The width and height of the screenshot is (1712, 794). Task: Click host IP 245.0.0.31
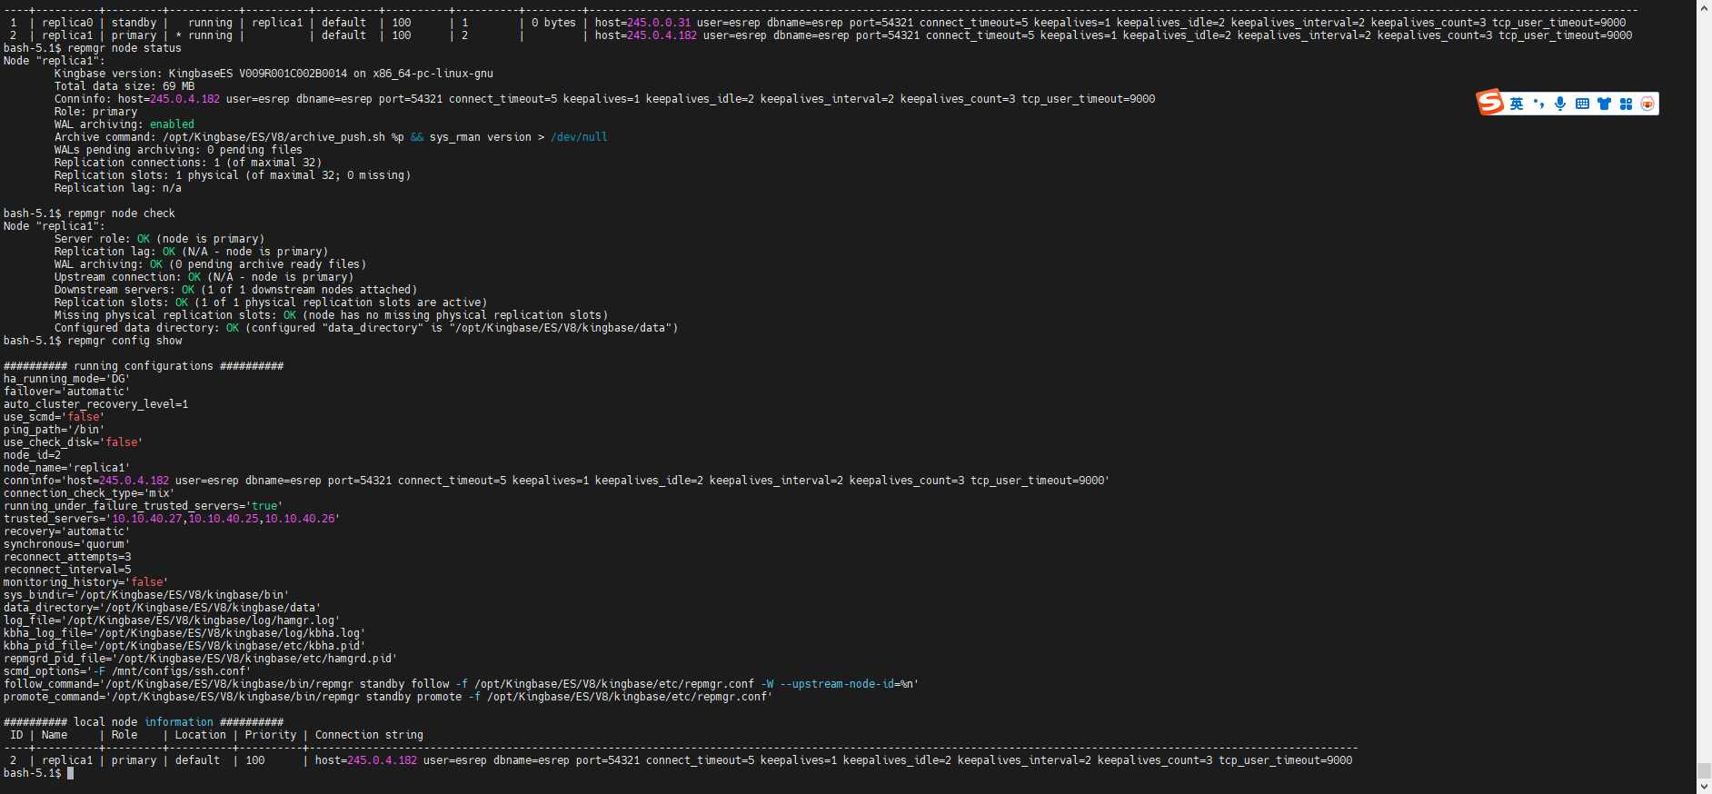659,23
